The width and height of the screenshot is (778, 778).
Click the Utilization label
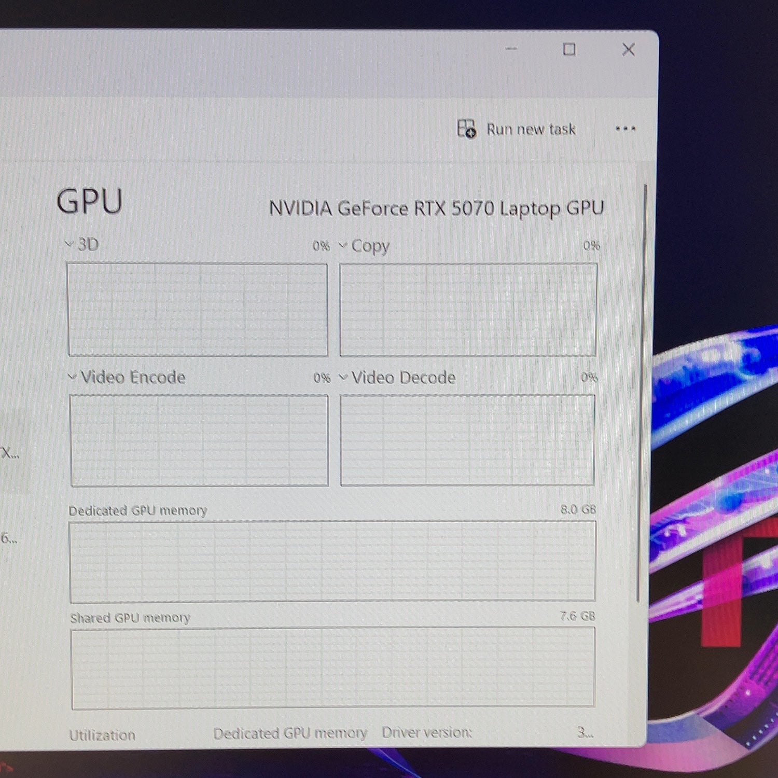[102, 735]
